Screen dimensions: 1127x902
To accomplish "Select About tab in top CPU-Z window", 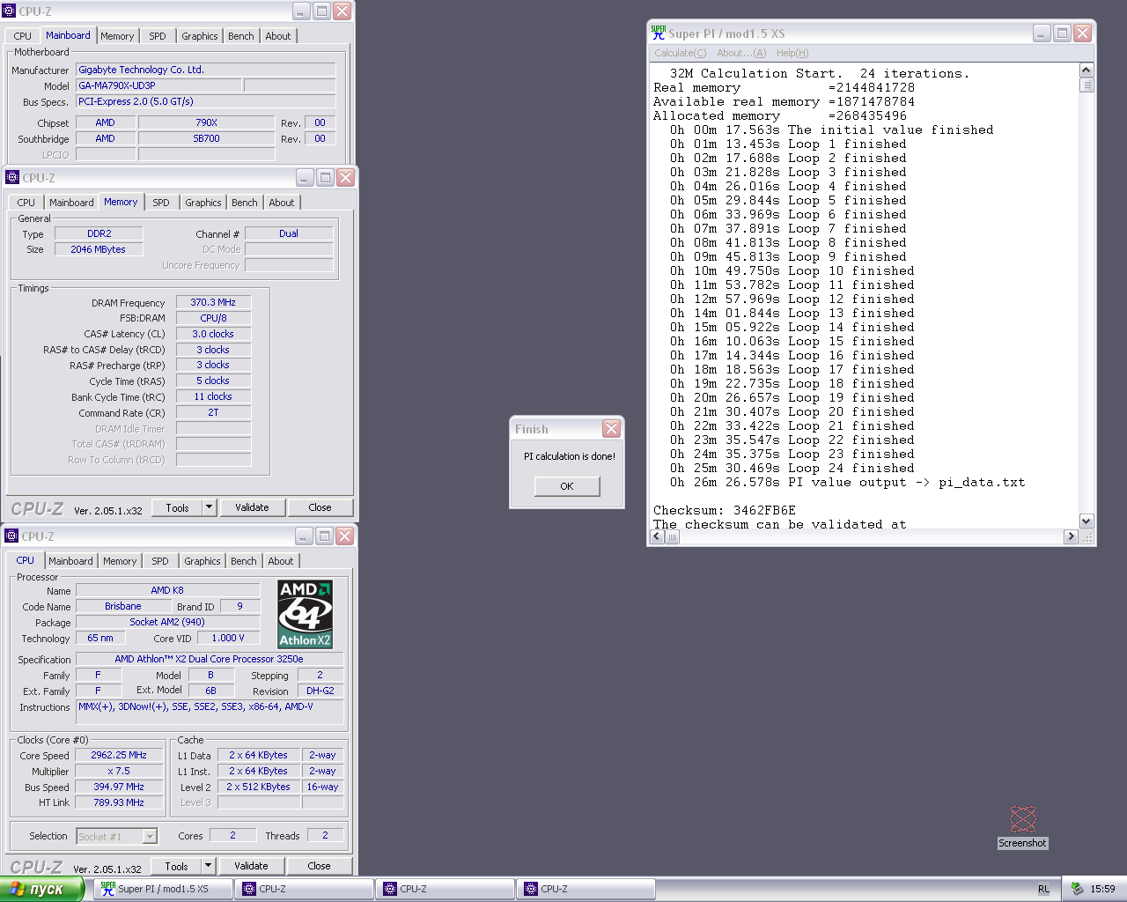I will tap(278, 36).
